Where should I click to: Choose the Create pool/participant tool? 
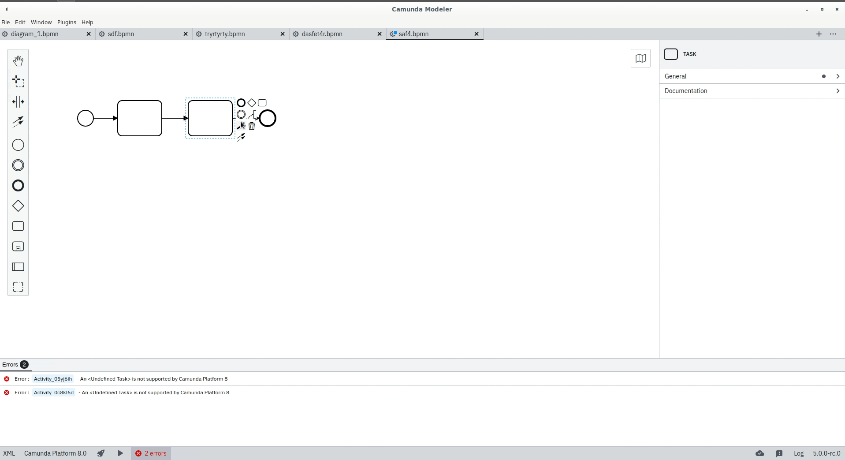click(x=18, y=267)
